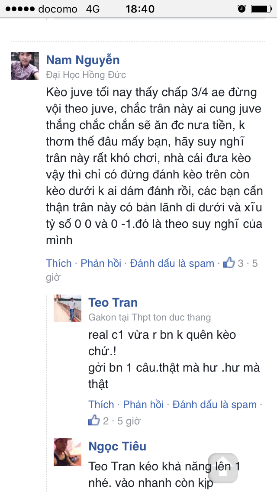Open Teo Tran's profile picture

click(x=68, y=308)
